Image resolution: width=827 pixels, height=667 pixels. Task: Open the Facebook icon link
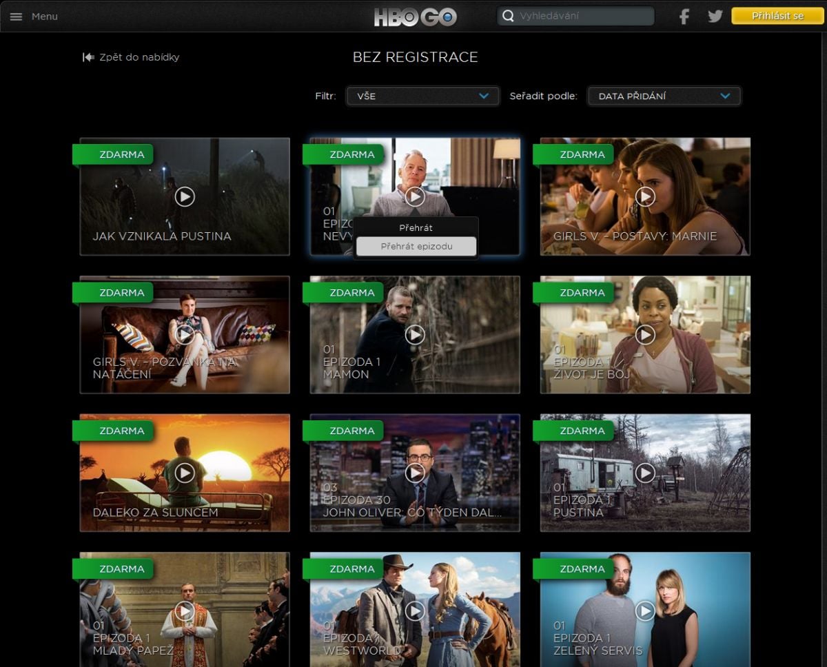pos(684,17)
